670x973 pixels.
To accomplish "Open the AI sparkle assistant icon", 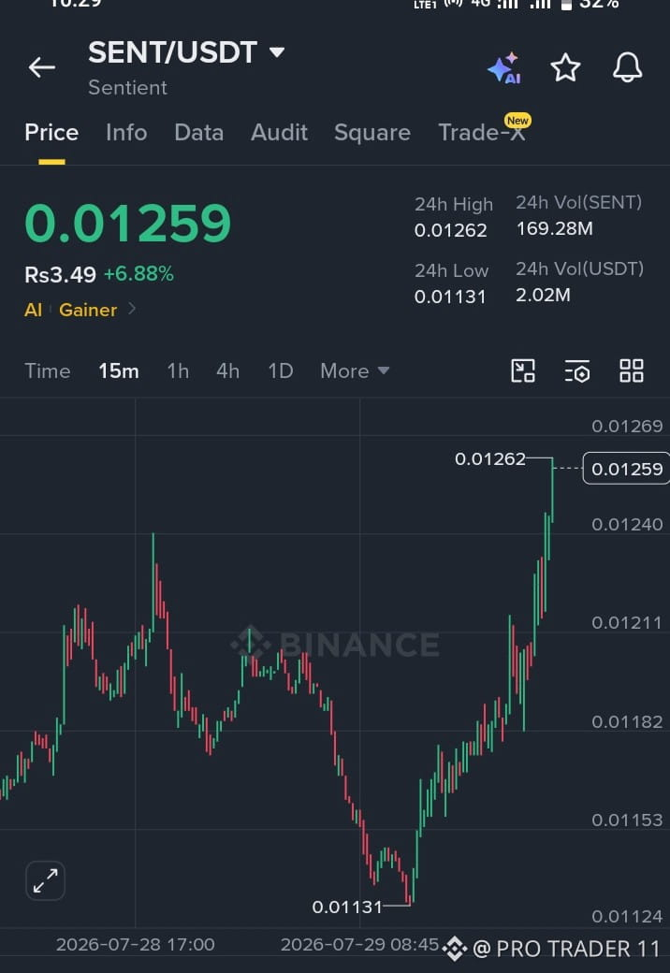I will click(x=504, y=67).
